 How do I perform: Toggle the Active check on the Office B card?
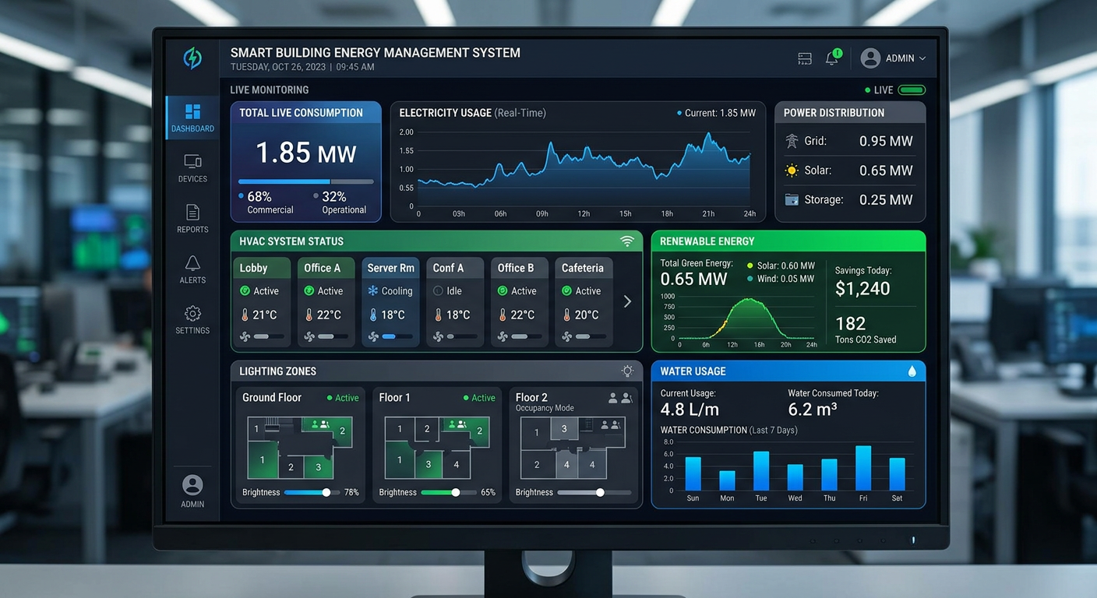coord(503,291)
